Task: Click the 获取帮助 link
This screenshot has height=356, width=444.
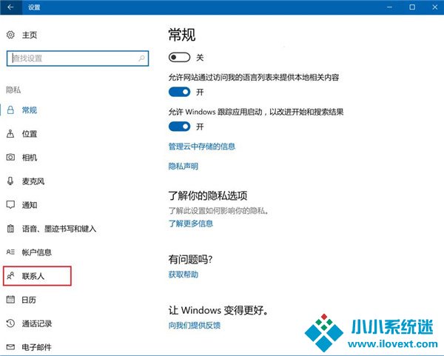Action: 184,274
